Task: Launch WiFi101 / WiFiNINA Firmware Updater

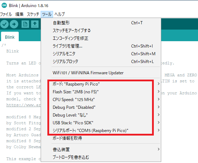Action: tap(101, 73)
